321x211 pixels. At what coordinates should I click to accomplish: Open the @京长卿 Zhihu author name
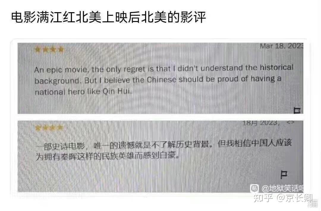[295, 198]
